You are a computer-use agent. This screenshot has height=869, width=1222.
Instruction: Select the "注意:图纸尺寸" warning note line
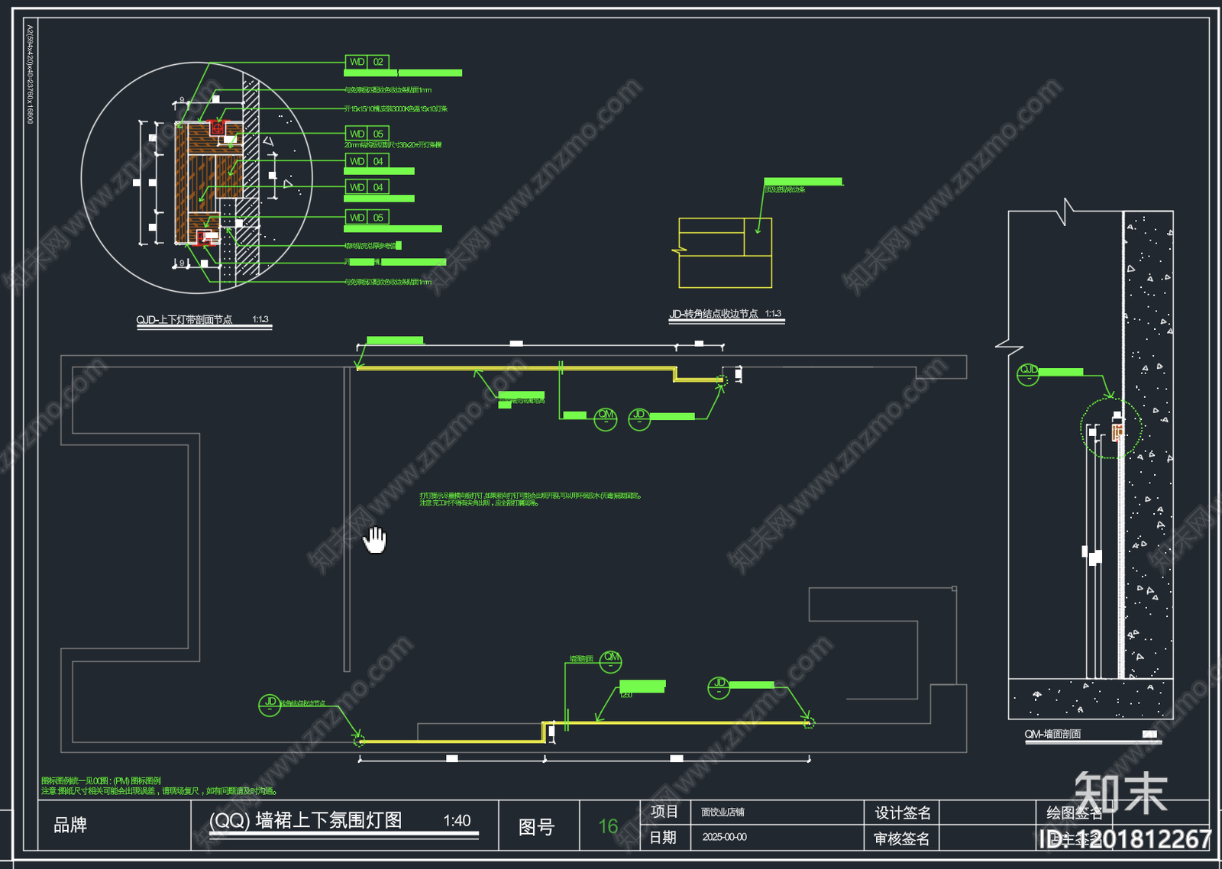[x=160, y=791]
